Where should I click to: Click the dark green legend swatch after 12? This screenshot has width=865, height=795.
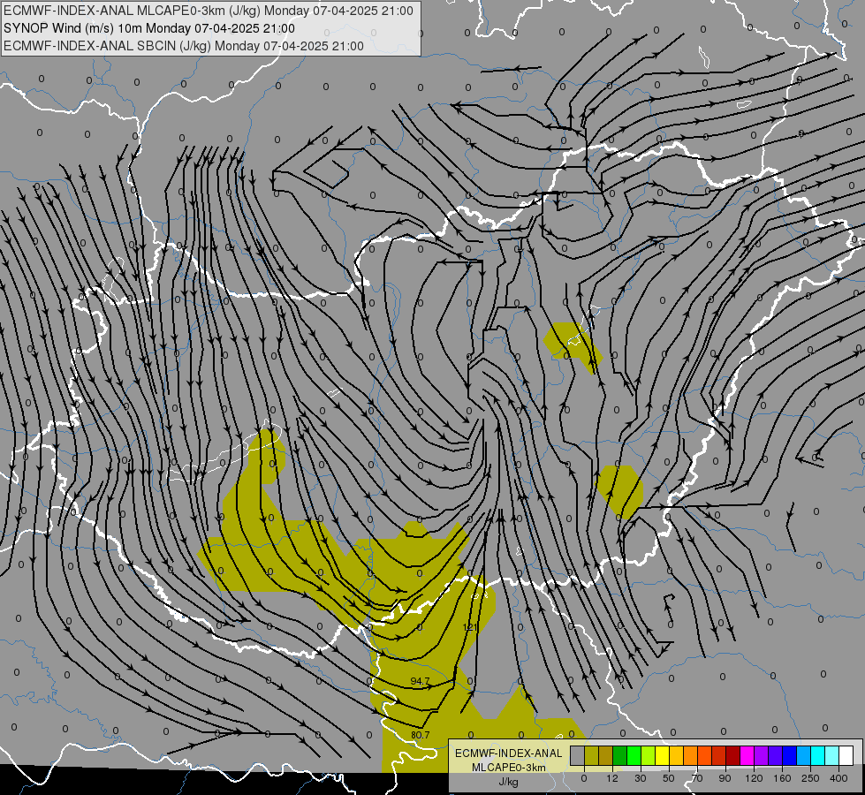click(x=620, y=755)
